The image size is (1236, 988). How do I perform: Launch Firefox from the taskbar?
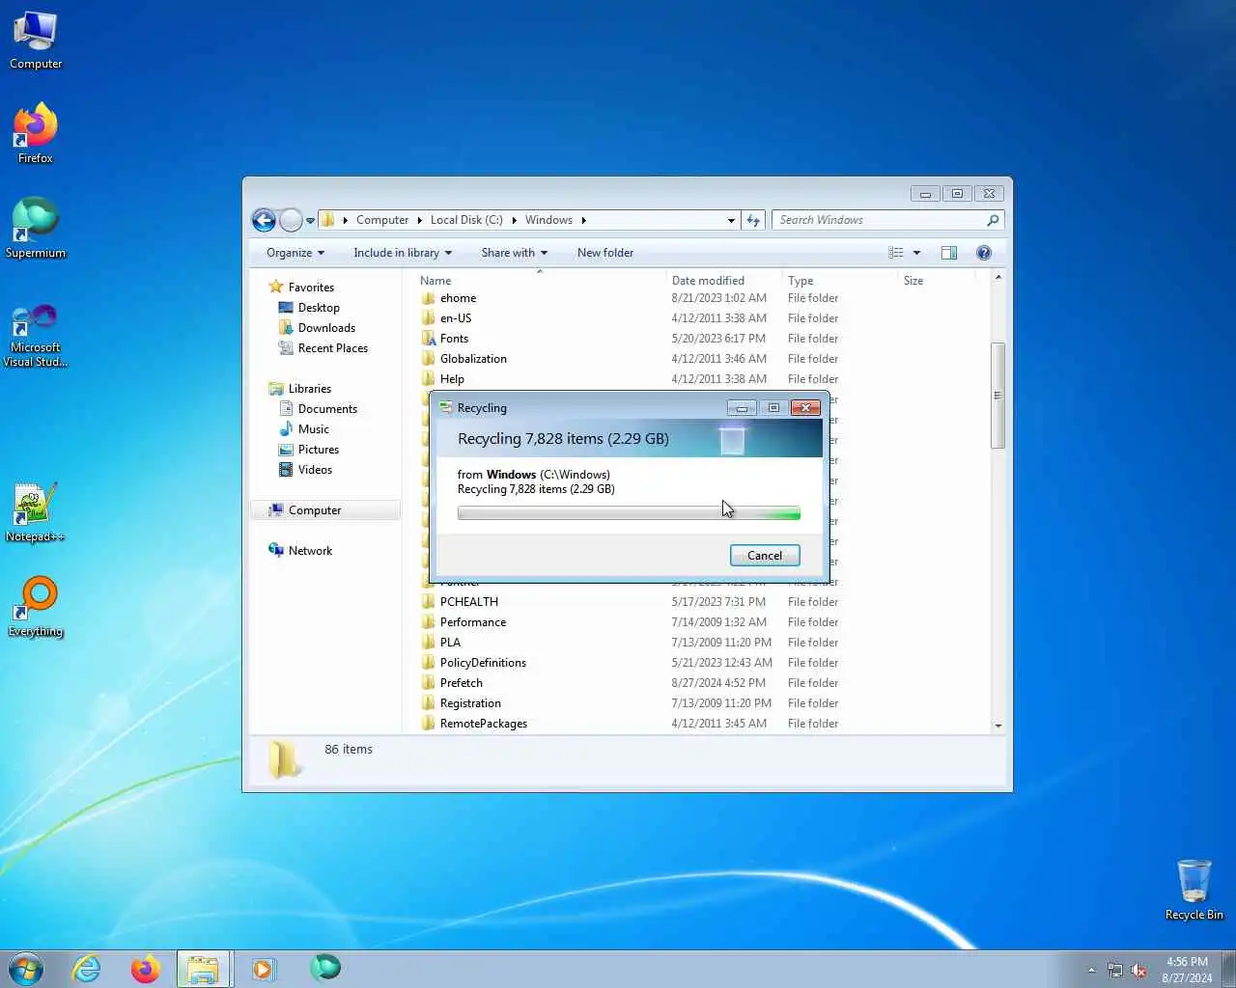point(146,969)
